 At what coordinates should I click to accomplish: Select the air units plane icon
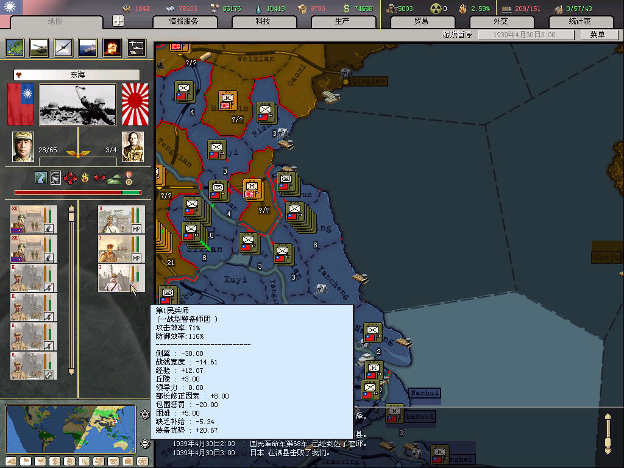point(63,48)
